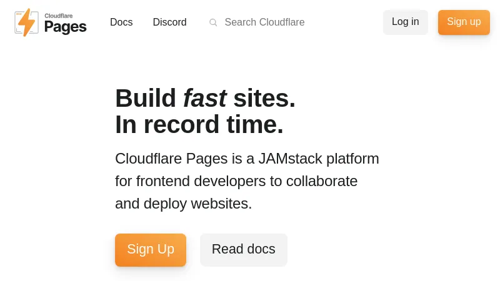
Task: Open the Read docs button
Action: pos(243,250)
